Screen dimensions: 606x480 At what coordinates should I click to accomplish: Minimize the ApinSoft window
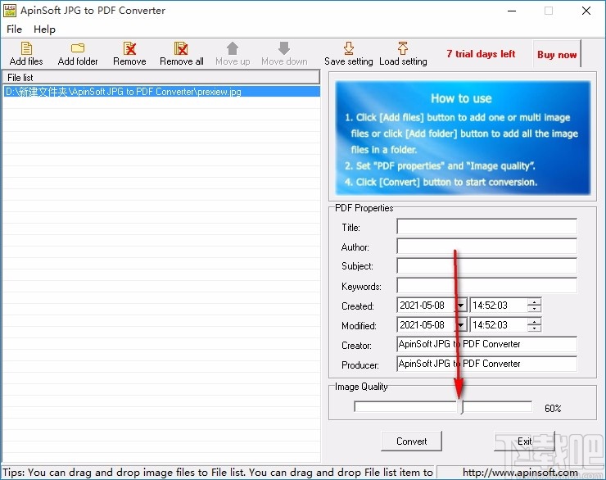512,11
